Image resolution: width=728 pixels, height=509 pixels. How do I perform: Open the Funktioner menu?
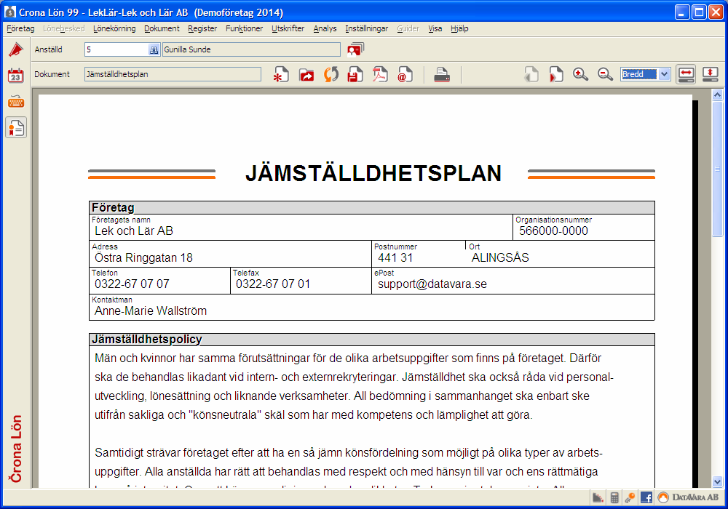[244, 28]
